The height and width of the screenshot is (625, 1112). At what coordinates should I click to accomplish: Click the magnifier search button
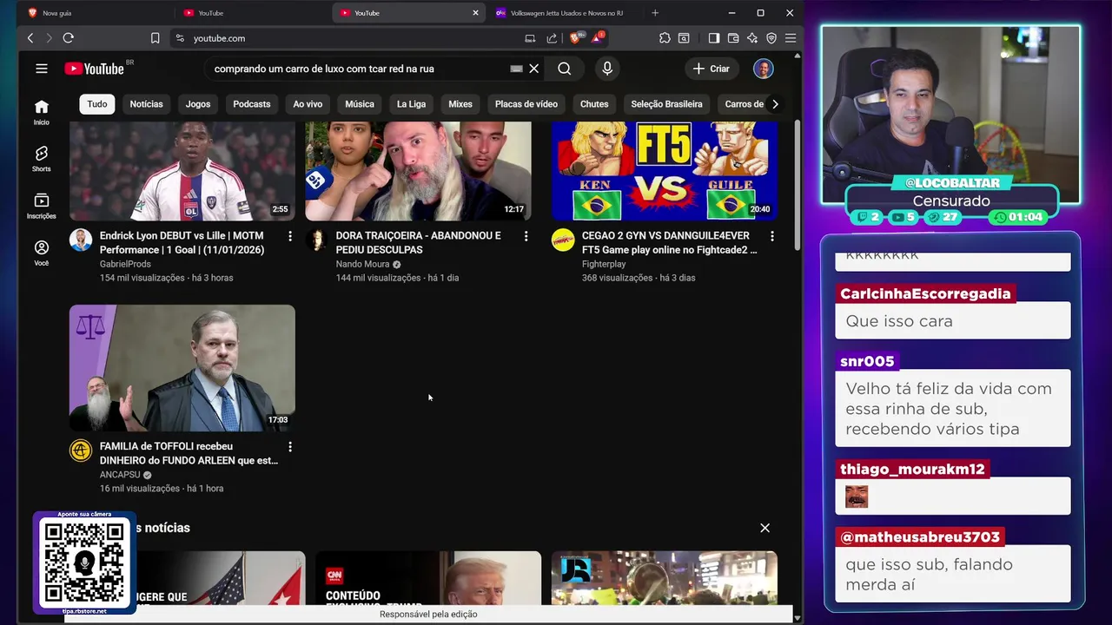[x=565, y=69]
